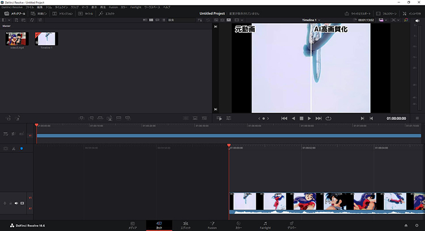Screen dimensions: 425x231
Task: Click the Smart Insert edit icon
Action: pyautogui.click(x=81, y=118)
